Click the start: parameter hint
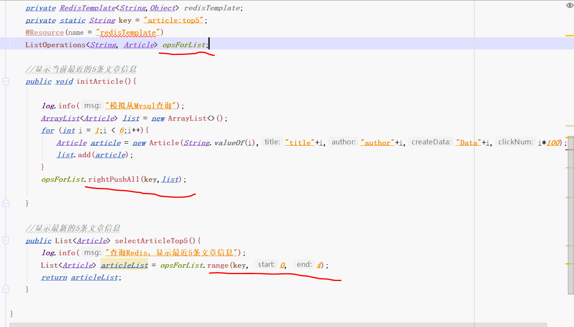574x327 pixels. [x=266, y=265]
